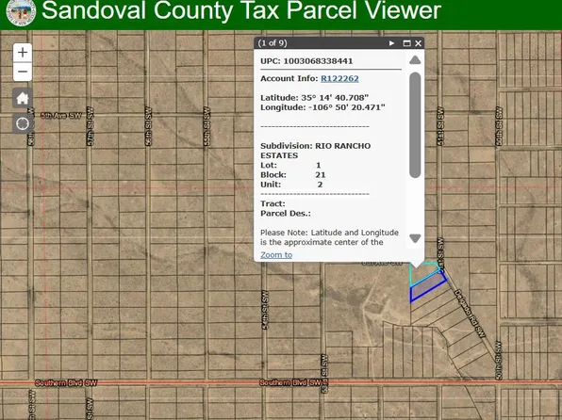Maximize the parcel info popup
The image size is (562, 420).
tap(406, 43)
